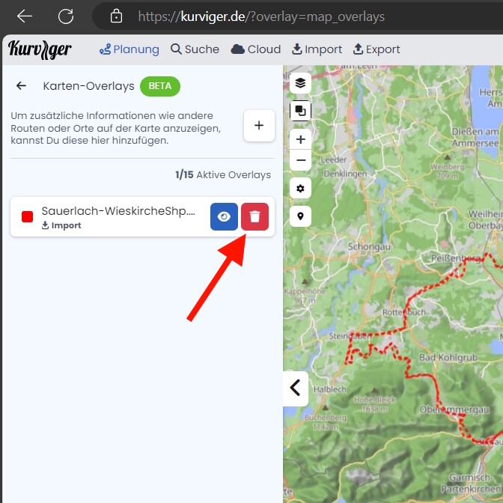Viewport: 503px width, 503px height.
Task: Zoom in on the map
Action: 300,139
